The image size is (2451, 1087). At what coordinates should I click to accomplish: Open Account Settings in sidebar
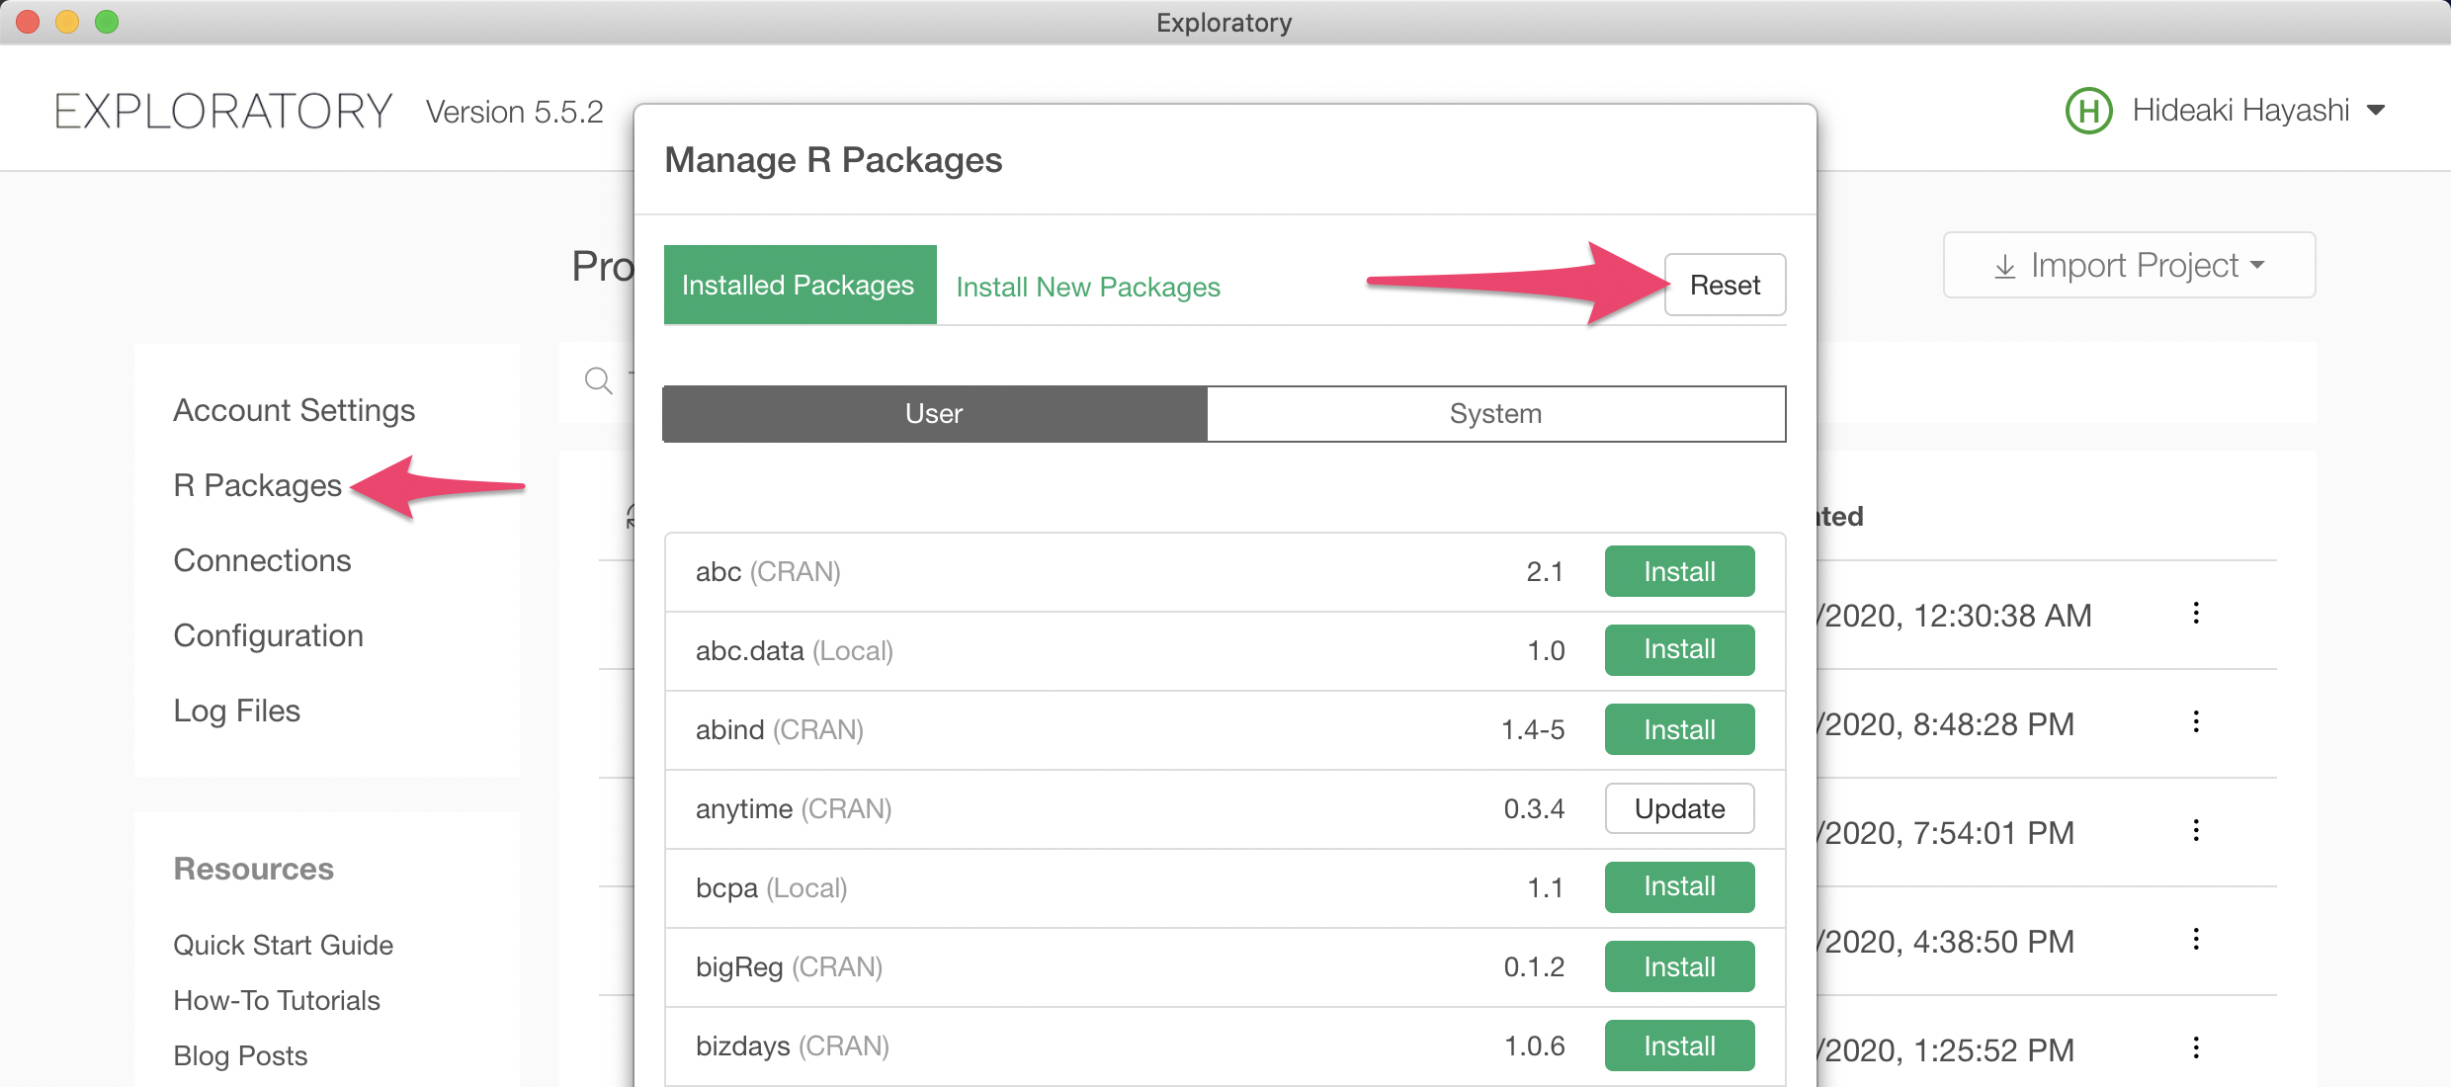tap(295, 410)
